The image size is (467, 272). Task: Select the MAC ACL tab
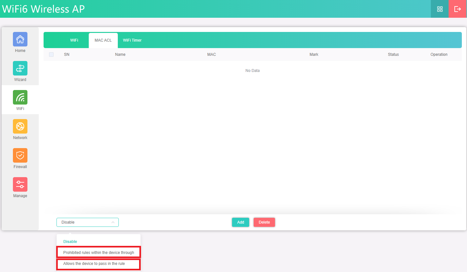[103, 40]
